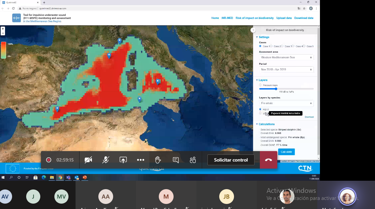Click the Calculate button

coord(286,152)
